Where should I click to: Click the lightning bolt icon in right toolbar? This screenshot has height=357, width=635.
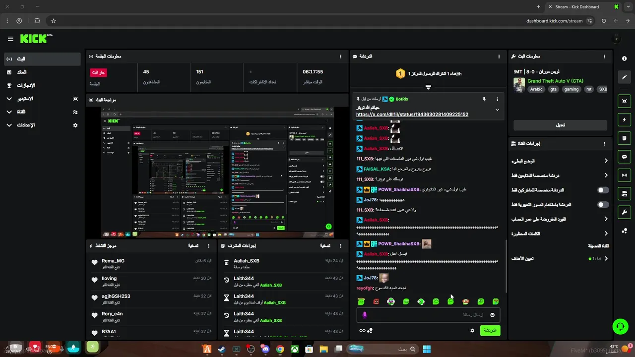coord(624,119)
